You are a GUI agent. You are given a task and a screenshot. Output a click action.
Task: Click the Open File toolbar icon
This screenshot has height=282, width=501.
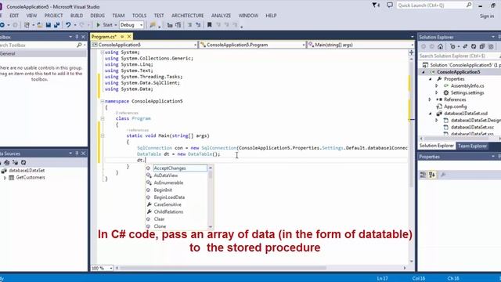point(40,24)
